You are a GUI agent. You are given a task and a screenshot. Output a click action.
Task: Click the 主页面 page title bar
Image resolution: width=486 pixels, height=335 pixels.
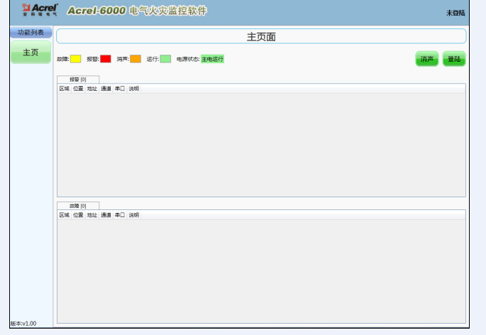click(x=261, y=36)
